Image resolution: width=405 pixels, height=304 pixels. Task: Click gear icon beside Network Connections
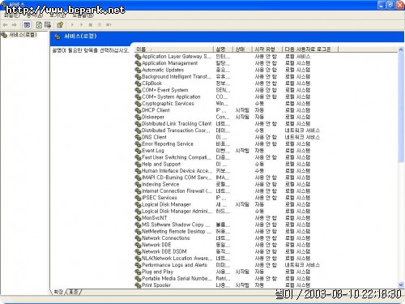pyautogui.click(x=138, y=238)
